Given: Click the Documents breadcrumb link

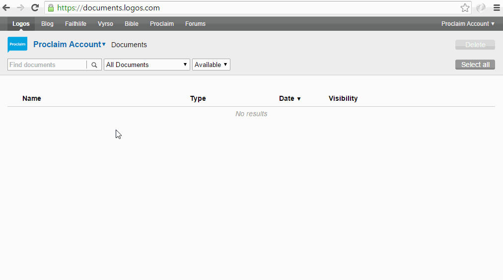Looking at the screenshot, I should [x=129, y=45].
